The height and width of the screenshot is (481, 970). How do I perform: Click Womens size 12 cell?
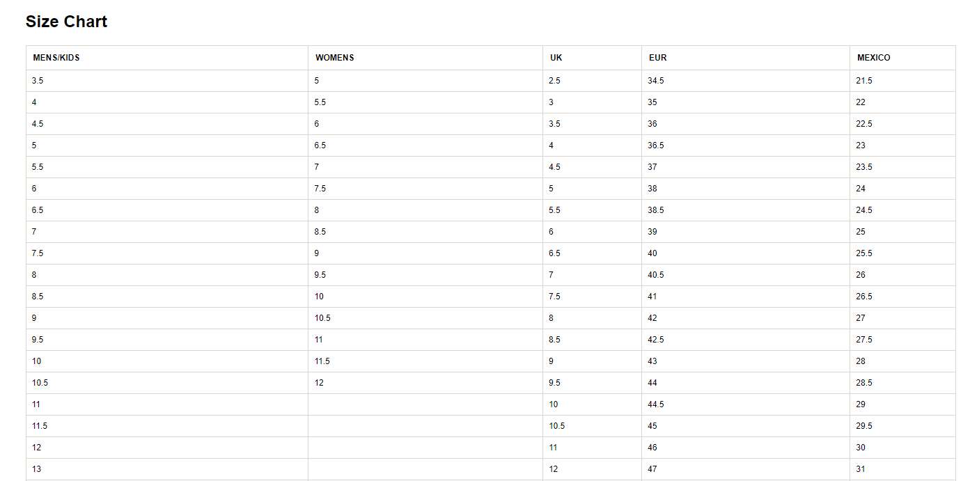319,383
